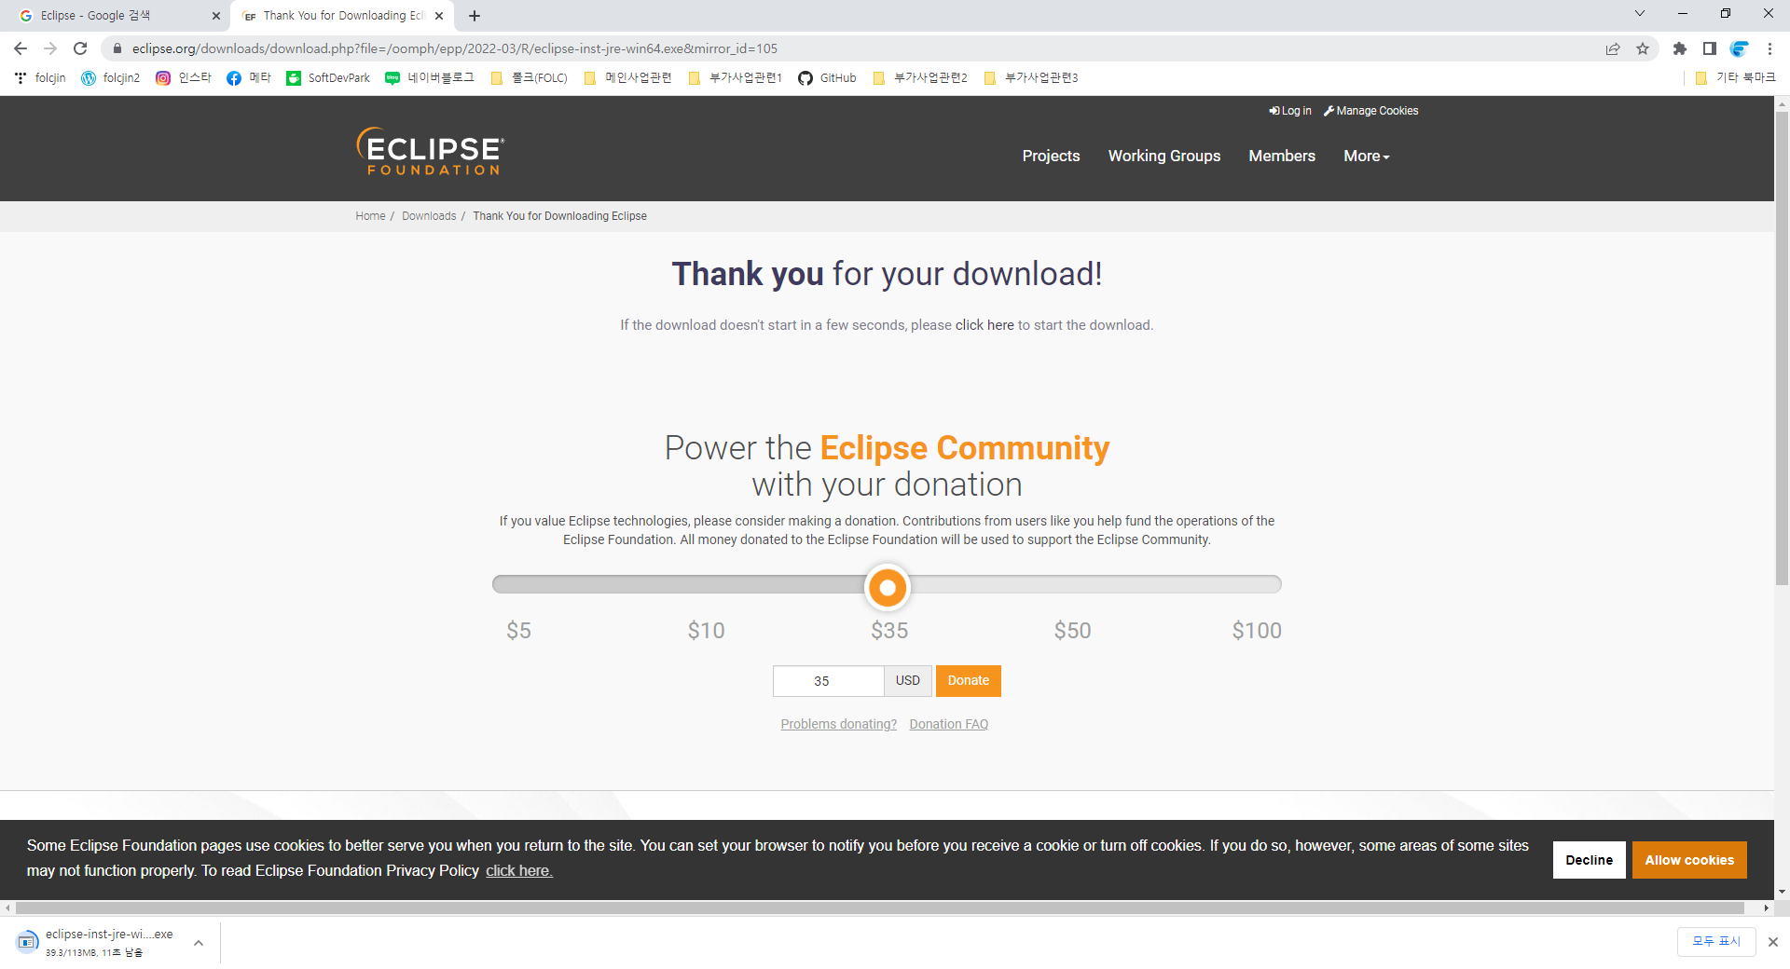Click the horizontal page scrollbar
The image size is (1790, 969).
(x=880, y=908)
